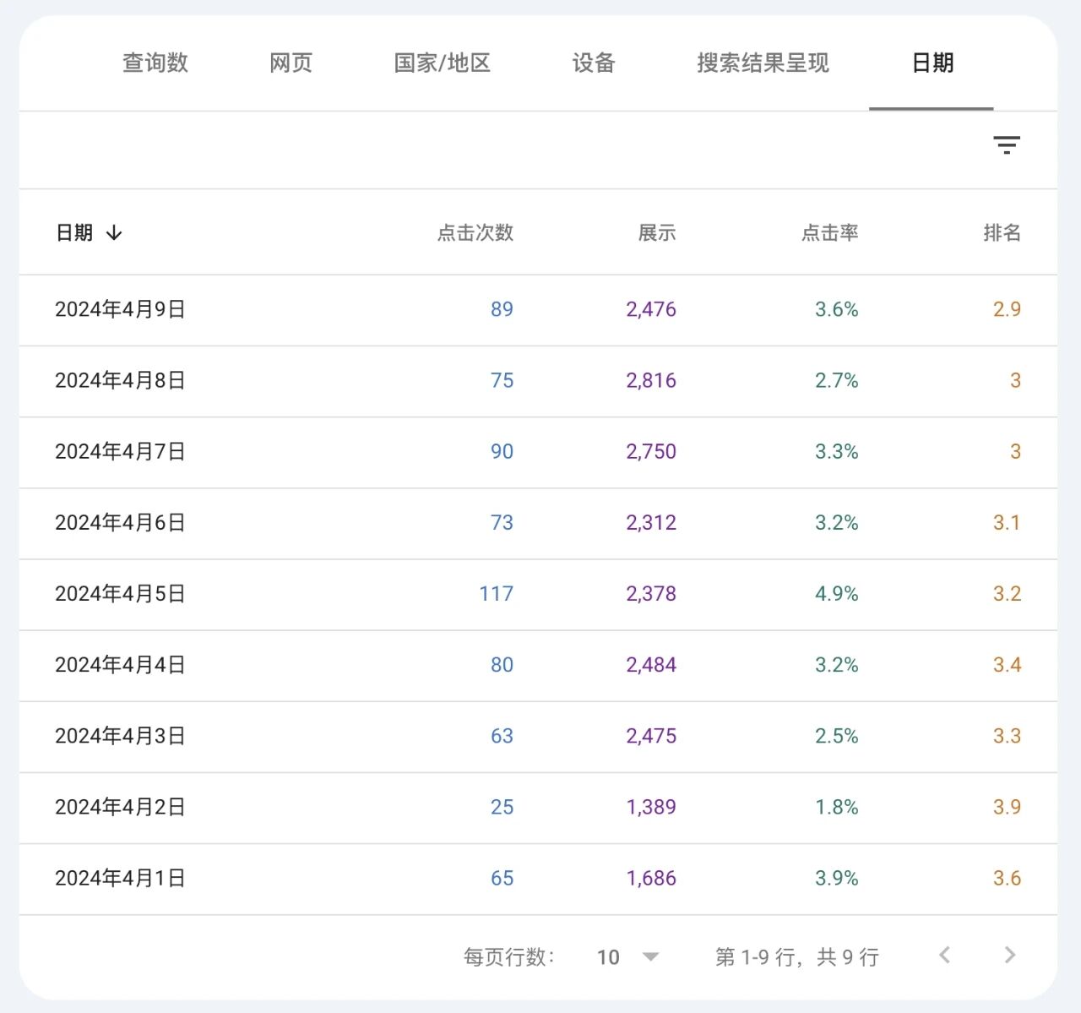Switch to the 搜索结果呈现 tab
Image resolution: width=1081 pixels, height=1013 pixels.
click(763, 63)
